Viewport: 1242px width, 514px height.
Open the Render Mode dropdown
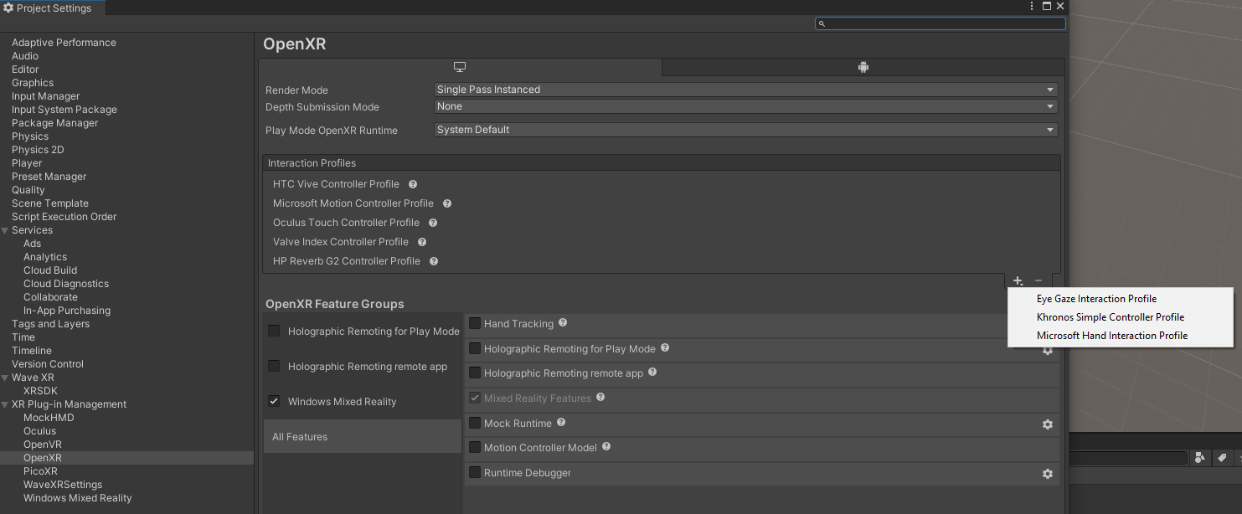click(745, 90)
